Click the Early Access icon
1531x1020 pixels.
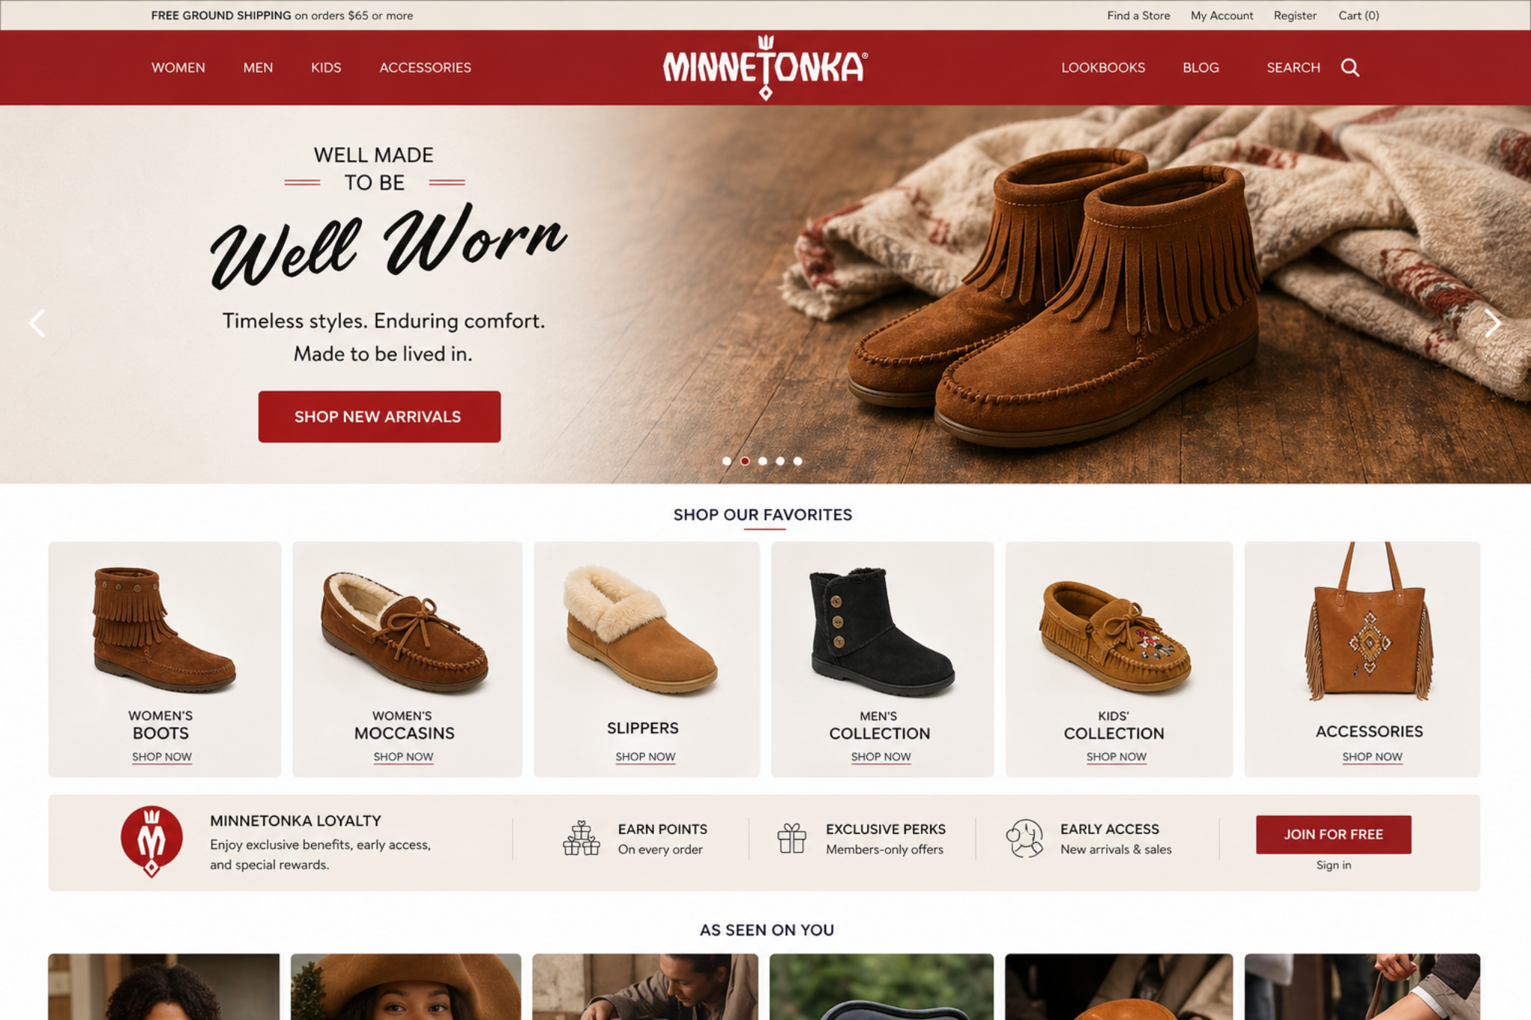click(x=1026, y=838)
